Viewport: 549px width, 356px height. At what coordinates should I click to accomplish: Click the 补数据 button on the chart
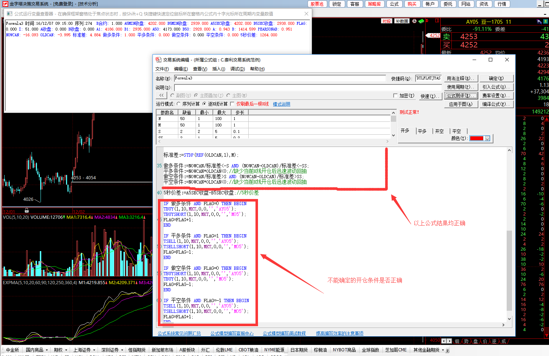(x=402, y=21)
